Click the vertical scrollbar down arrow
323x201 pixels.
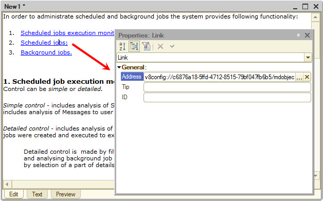click(x=316, y=176)
